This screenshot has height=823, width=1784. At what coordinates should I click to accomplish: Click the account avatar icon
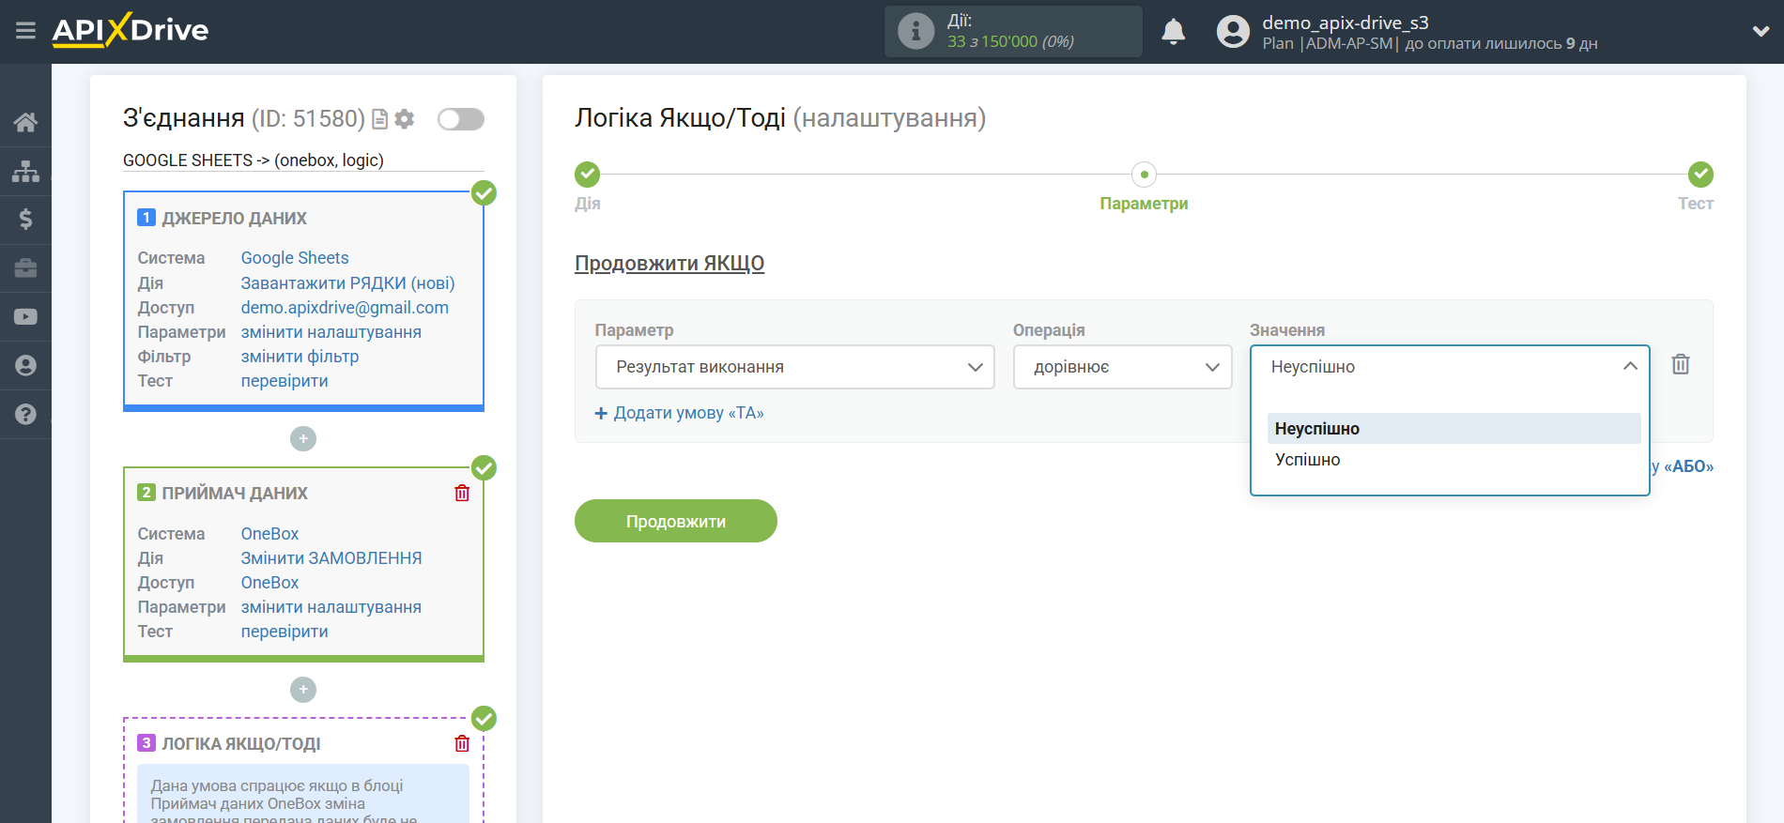click(1233, 32)
